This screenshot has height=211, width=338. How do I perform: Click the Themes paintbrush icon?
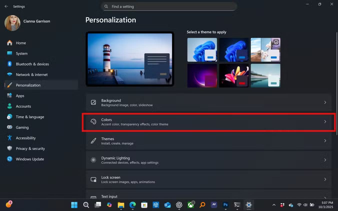[x=93, y=141]
